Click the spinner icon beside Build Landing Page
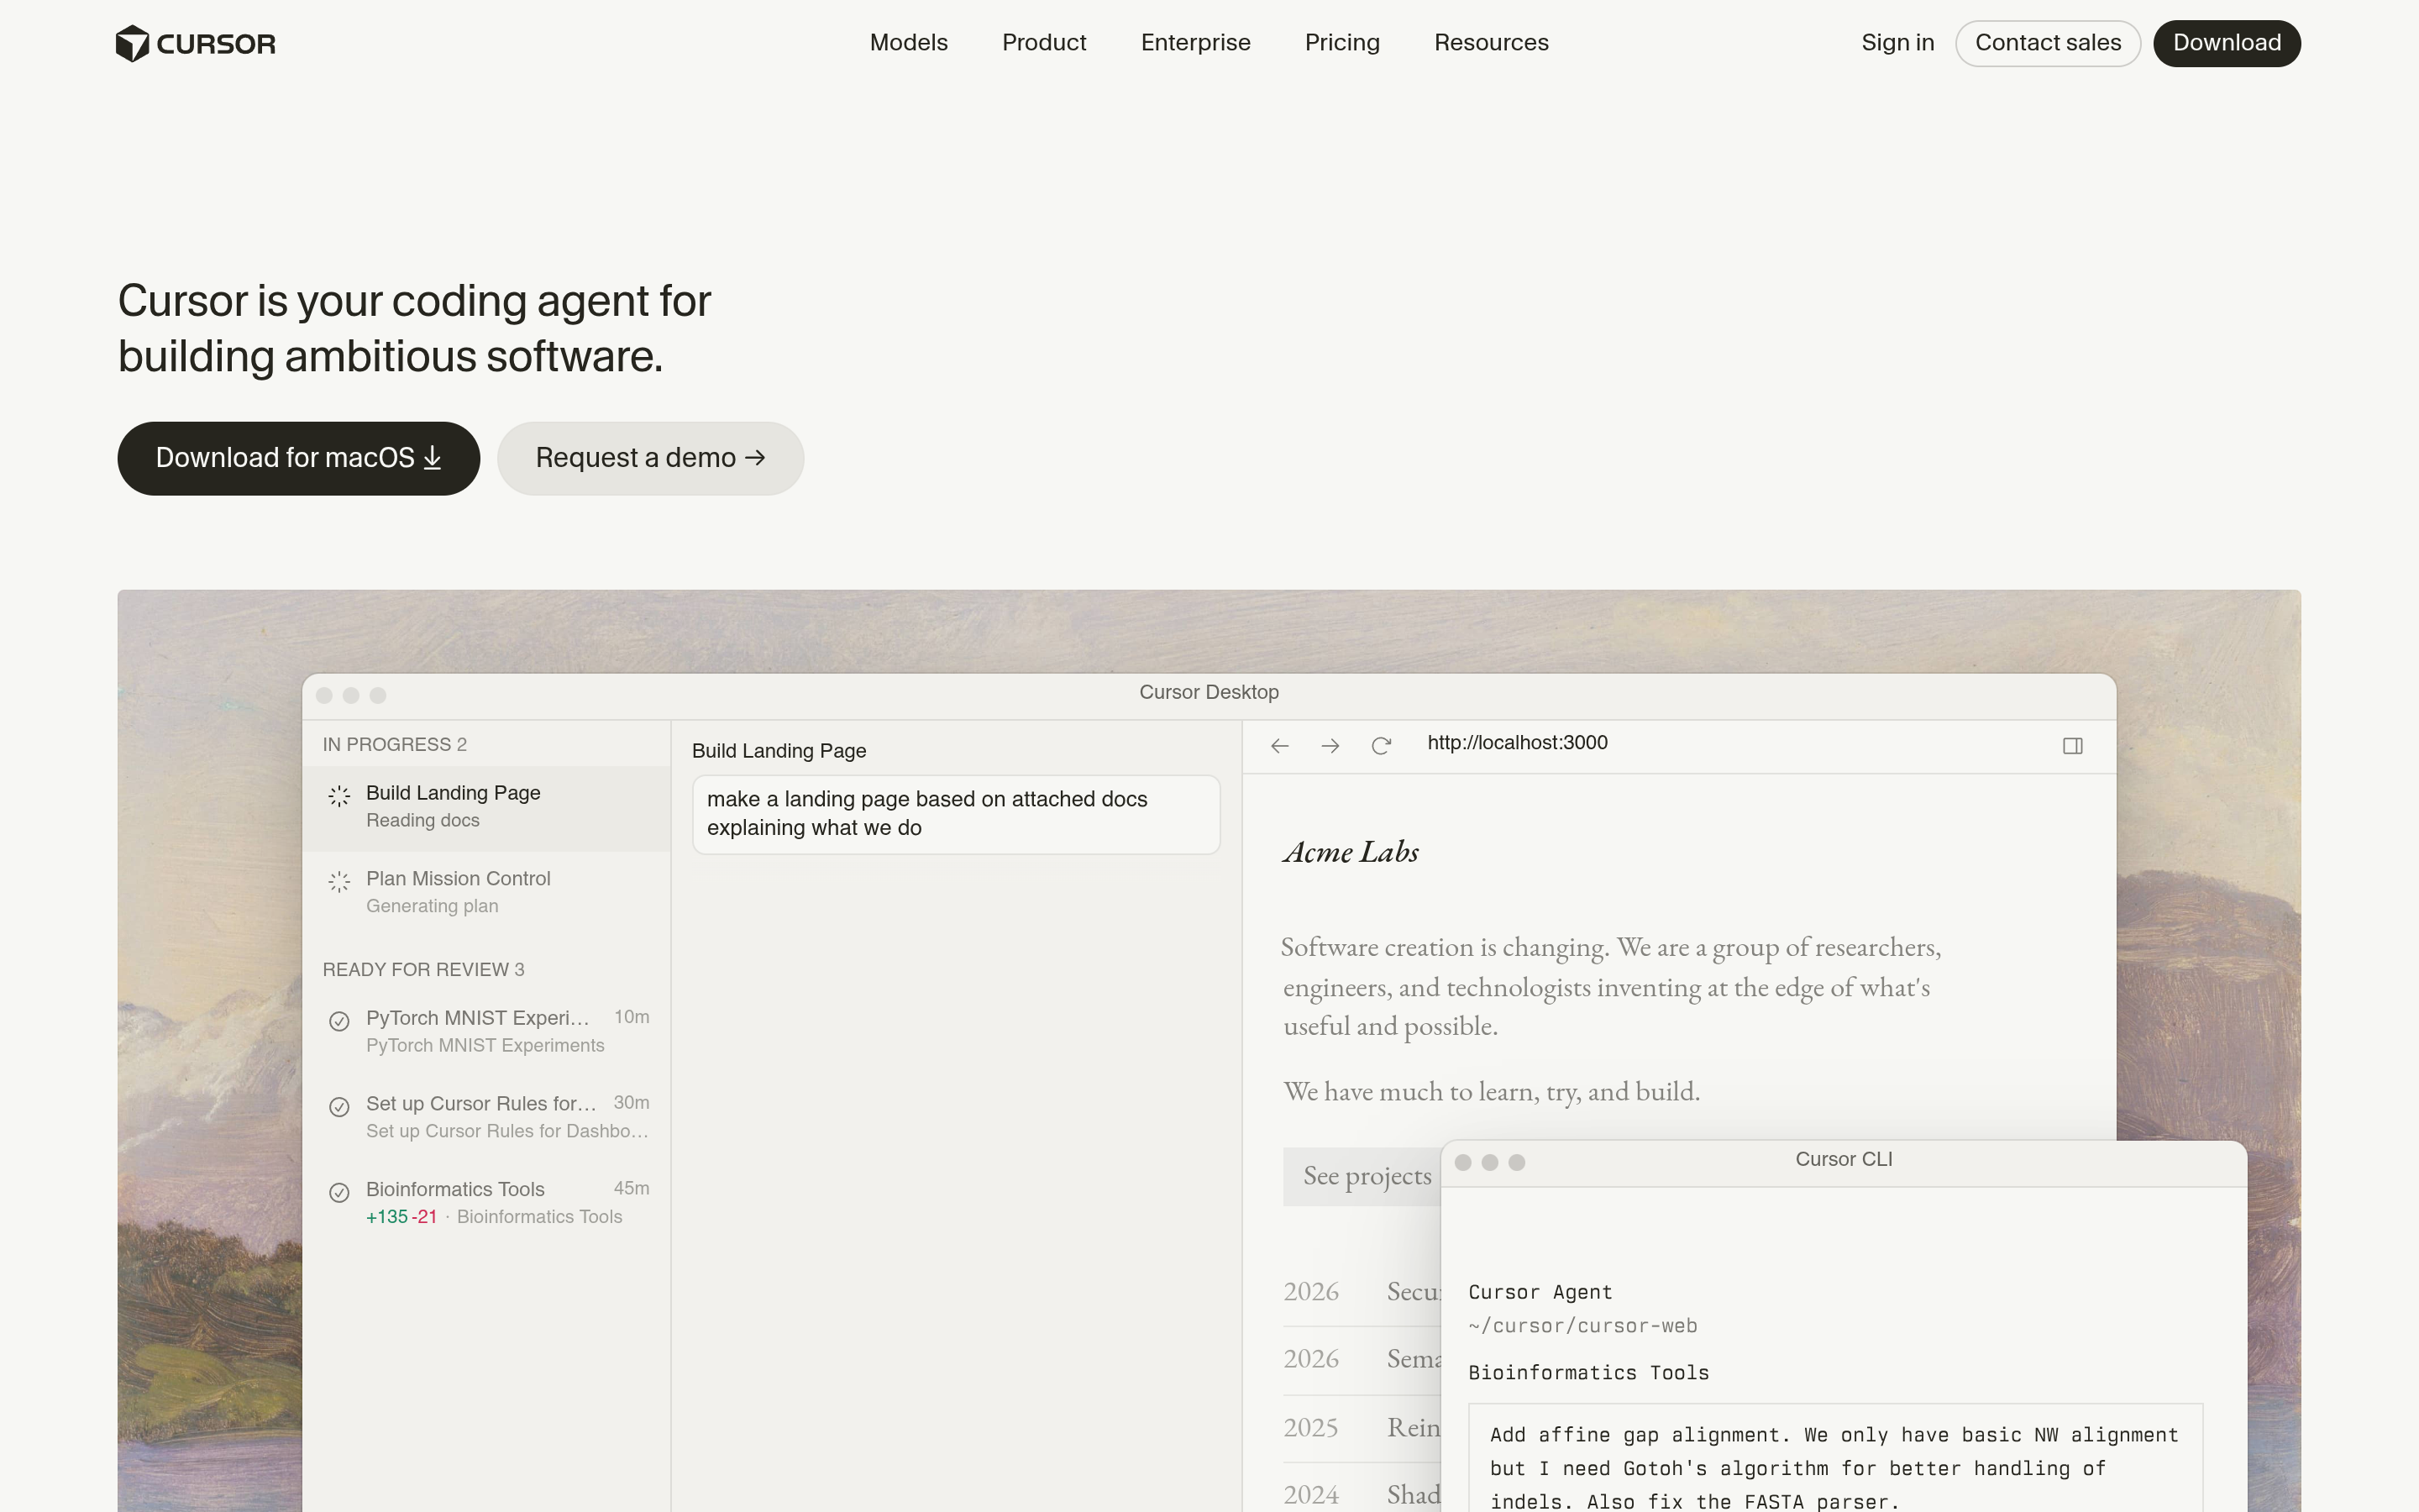The image size is (2419, 1512). [x=338, y=796]
